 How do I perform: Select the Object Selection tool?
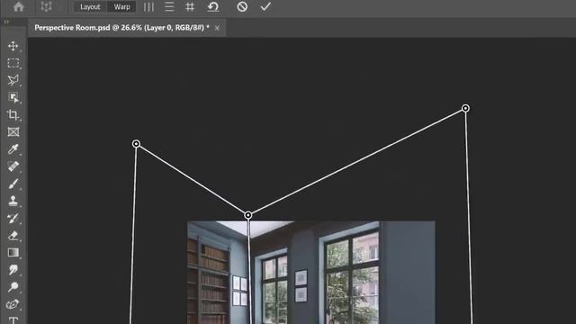pos(13,98)
